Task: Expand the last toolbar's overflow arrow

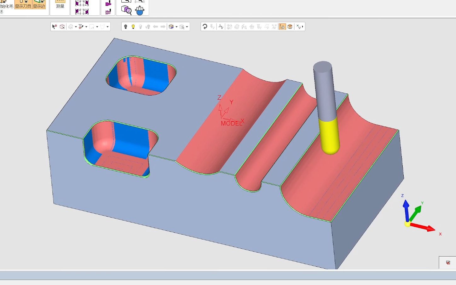Action: (303, 27)
